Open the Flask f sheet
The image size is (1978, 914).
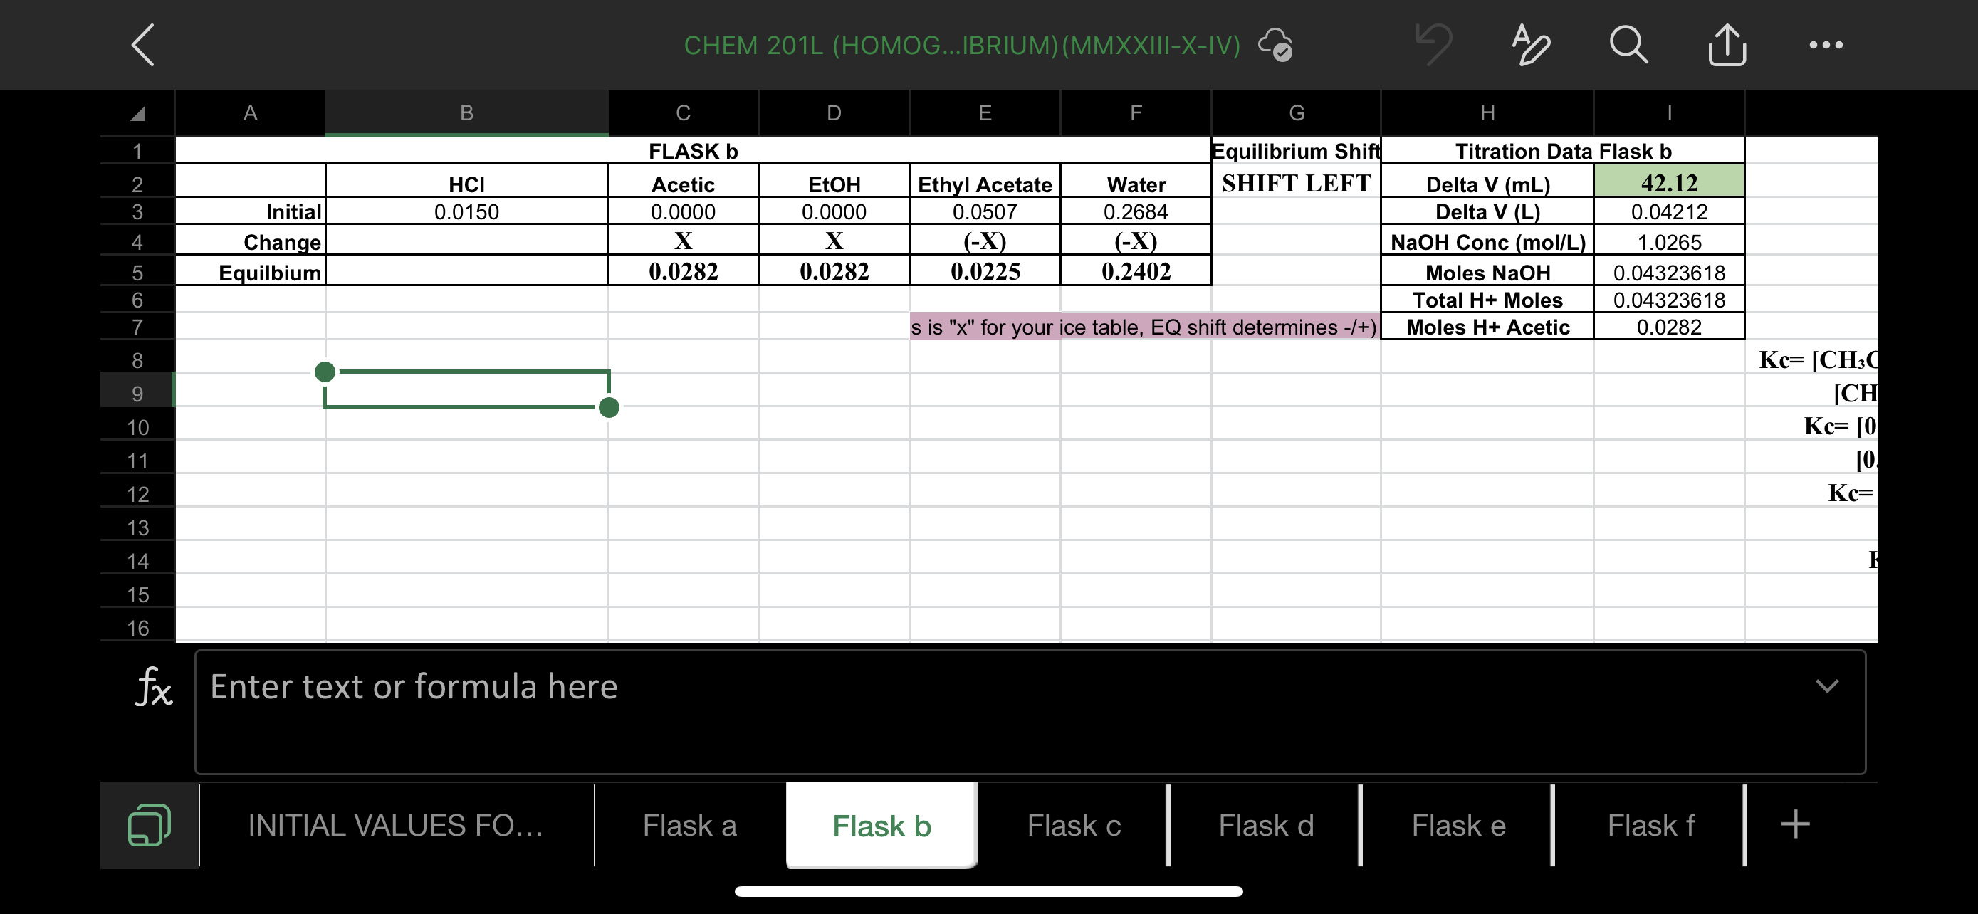coord(1651,824)
